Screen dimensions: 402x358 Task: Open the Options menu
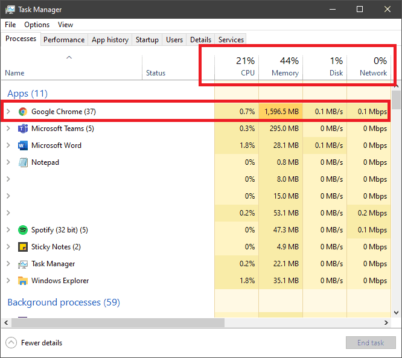37,25
